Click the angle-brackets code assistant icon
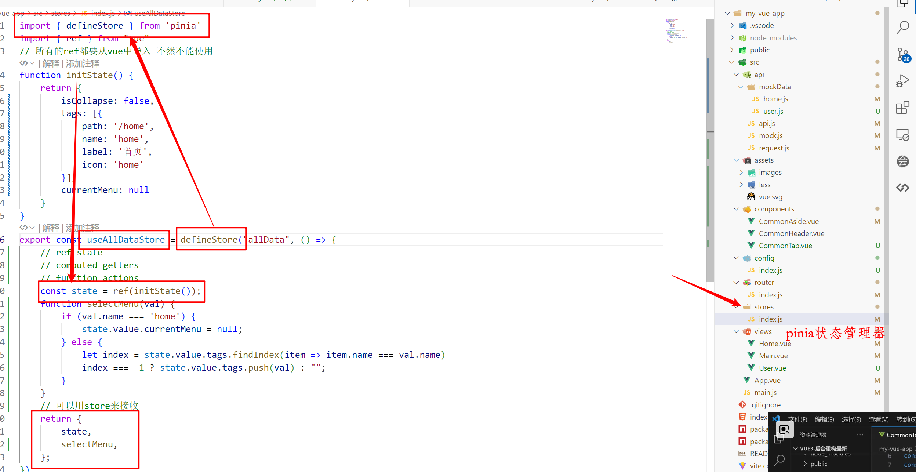The width and height of the screenshot is (916, 472). 902,188
